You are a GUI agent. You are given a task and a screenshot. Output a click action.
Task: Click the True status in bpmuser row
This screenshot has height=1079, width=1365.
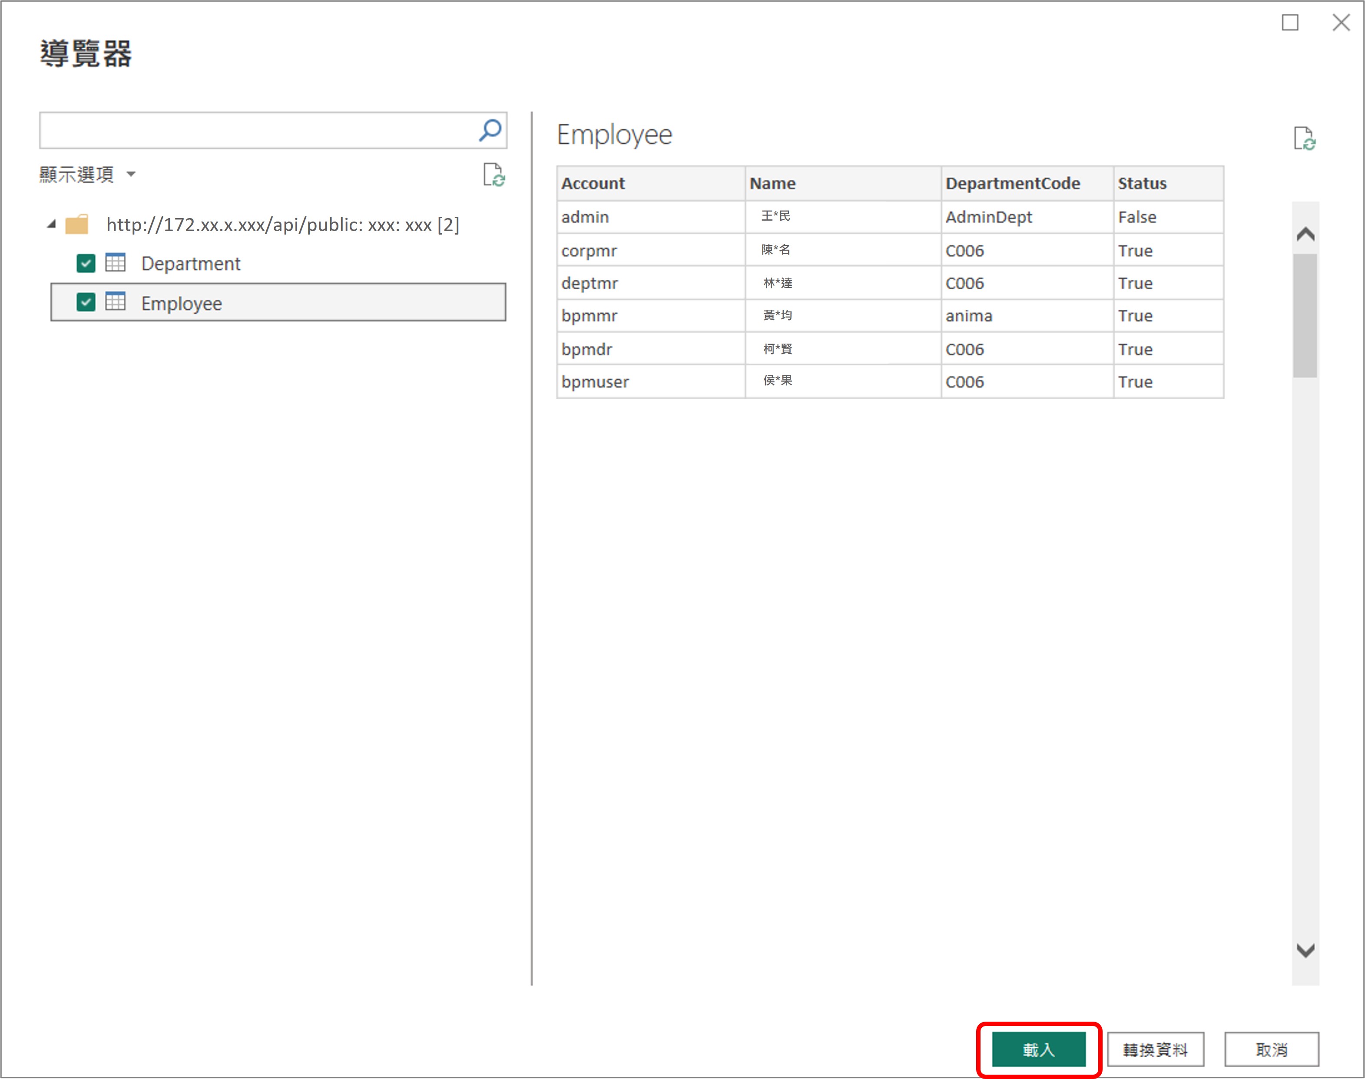coord(1169,381)
